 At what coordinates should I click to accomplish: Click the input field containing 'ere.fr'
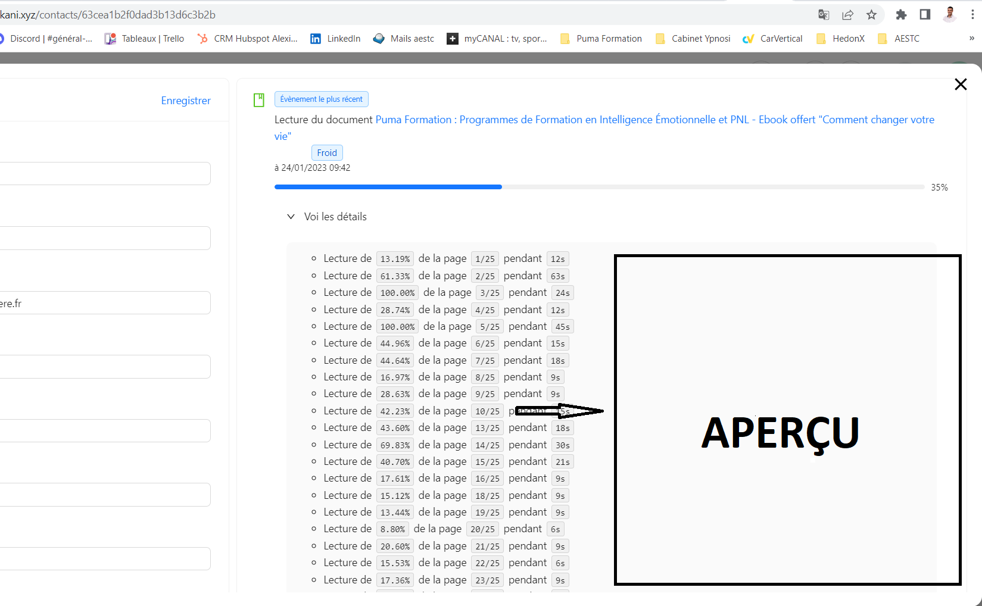(x=105, y=303)
